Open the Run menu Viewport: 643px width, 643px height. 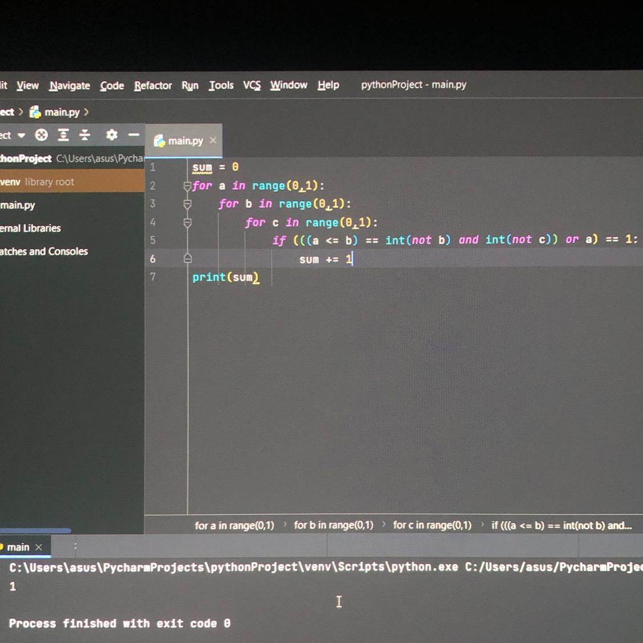click(x=190, y=86)
